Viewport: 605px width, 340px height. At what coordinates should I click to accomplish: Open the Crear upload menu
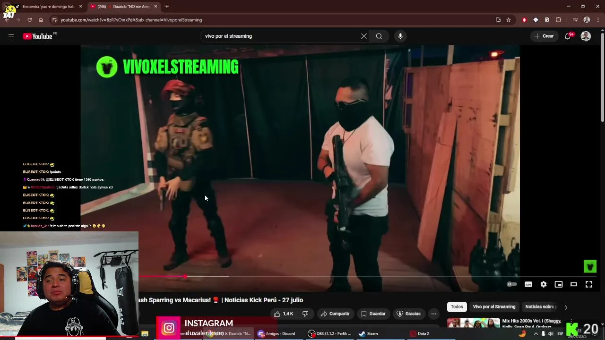coord(544,36)
